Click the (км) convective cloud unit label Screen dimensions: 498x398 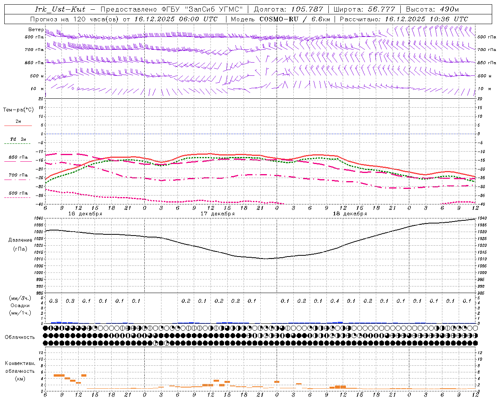(20, 379)
